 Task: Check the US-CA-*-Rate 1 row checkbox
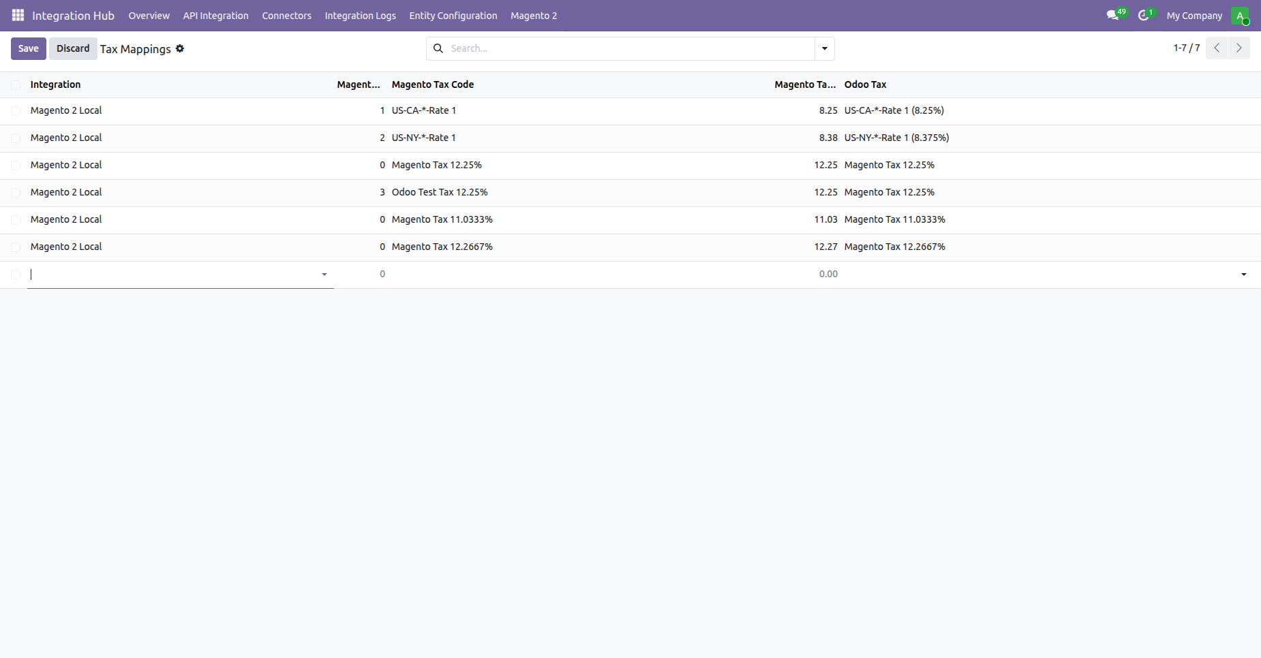point(16,111)
